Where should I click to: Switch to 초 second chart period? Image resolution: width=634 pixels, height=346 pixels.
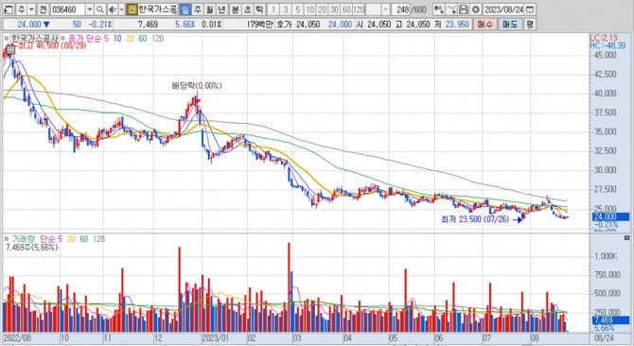point(248,9)
